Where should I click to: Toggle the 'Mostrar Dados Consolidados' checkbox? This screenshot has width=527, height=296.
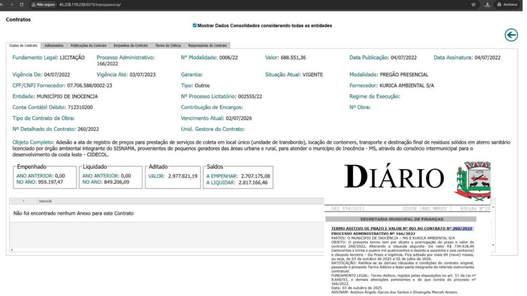195,25
